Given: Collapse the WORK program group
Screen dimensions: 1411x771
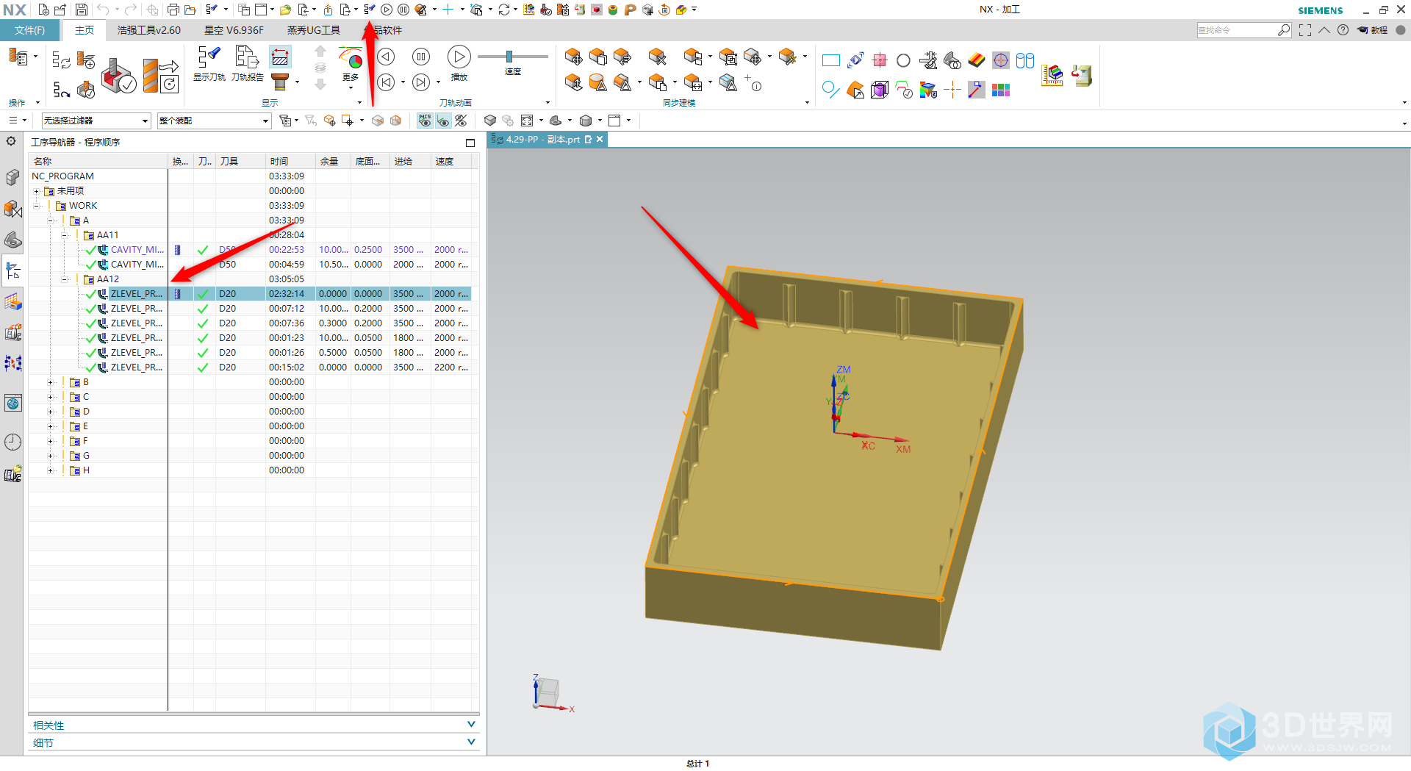Looking at the screenshot, I should tap(36, 206).
